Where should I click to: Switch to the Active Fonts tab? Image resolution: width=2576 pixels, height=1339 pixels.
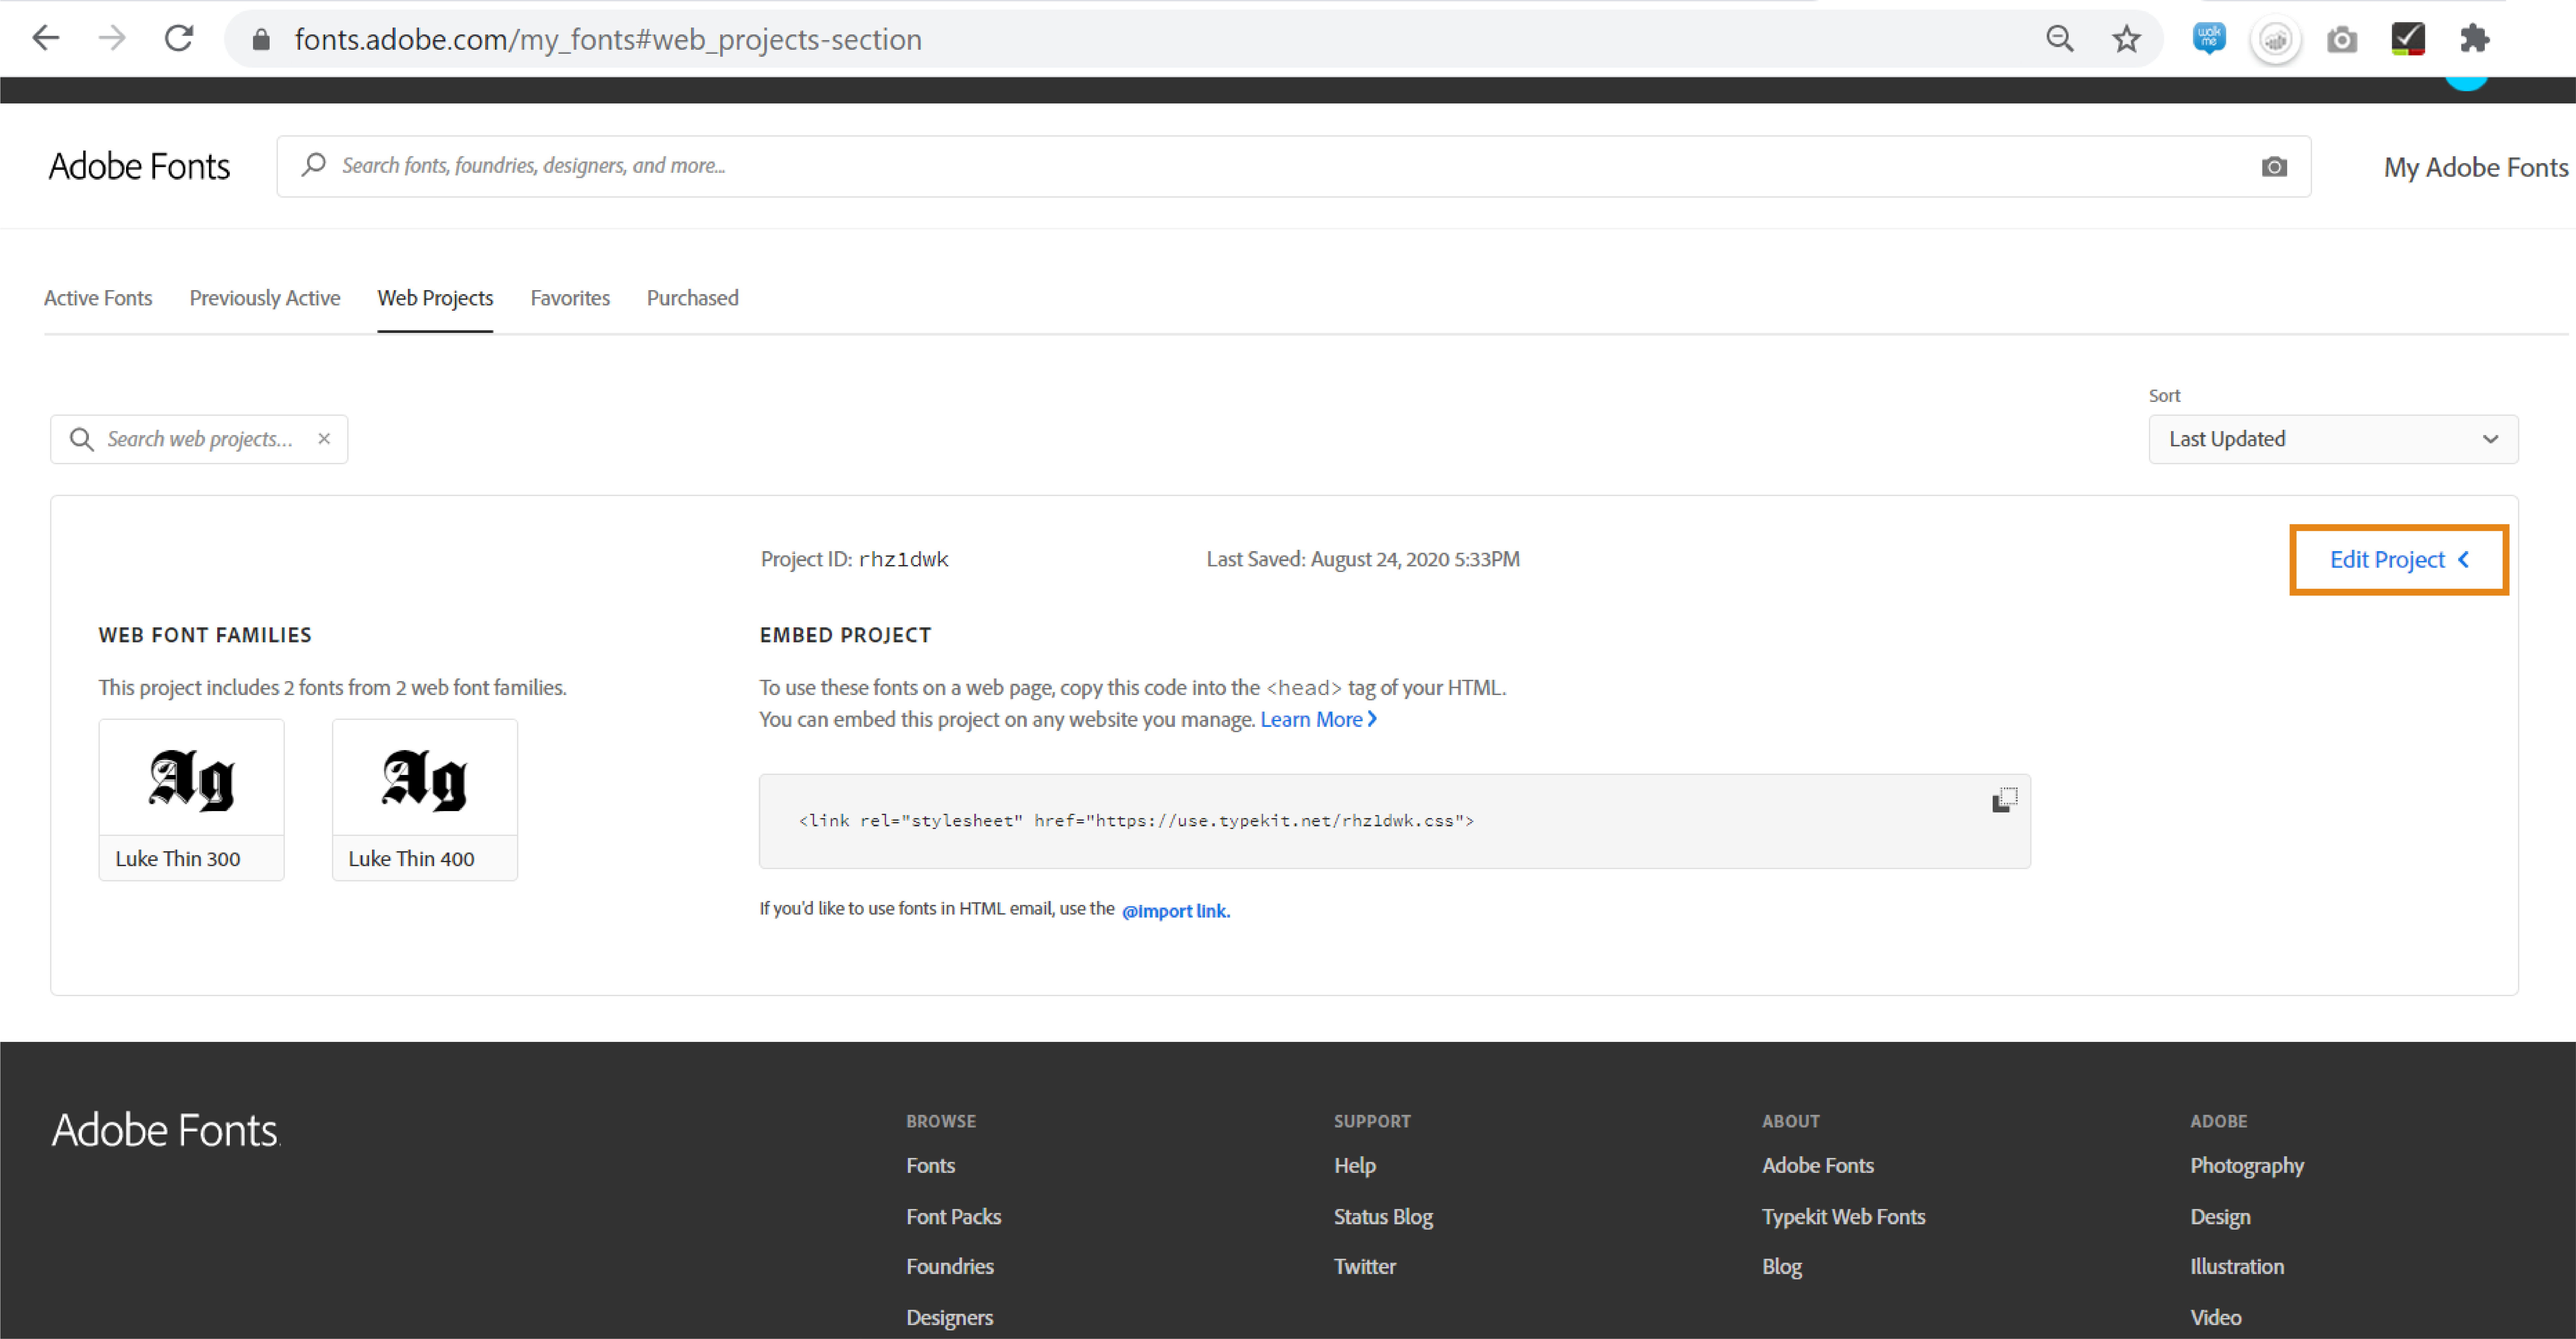point(98,298)
